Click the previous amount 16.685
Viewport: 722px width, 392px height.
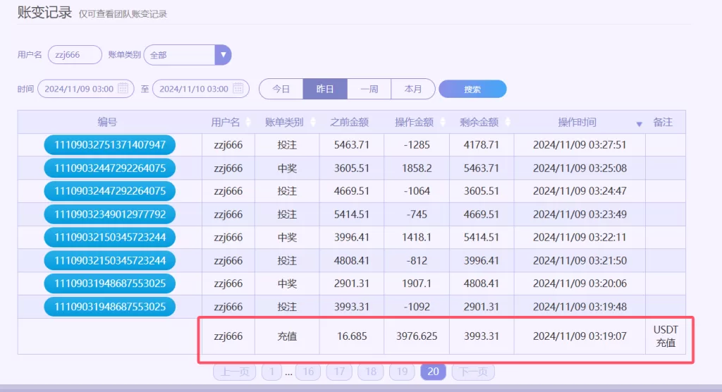352,336
